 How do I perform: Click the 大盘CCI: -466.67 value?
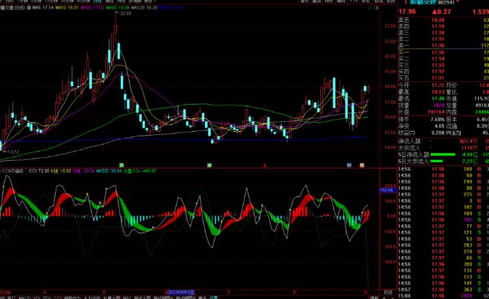click(x=140, y=171)
